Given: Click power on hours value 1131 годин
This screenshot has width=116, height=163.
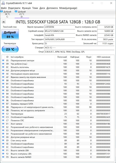Looking at the screenshot, I should tap(106, 44).
